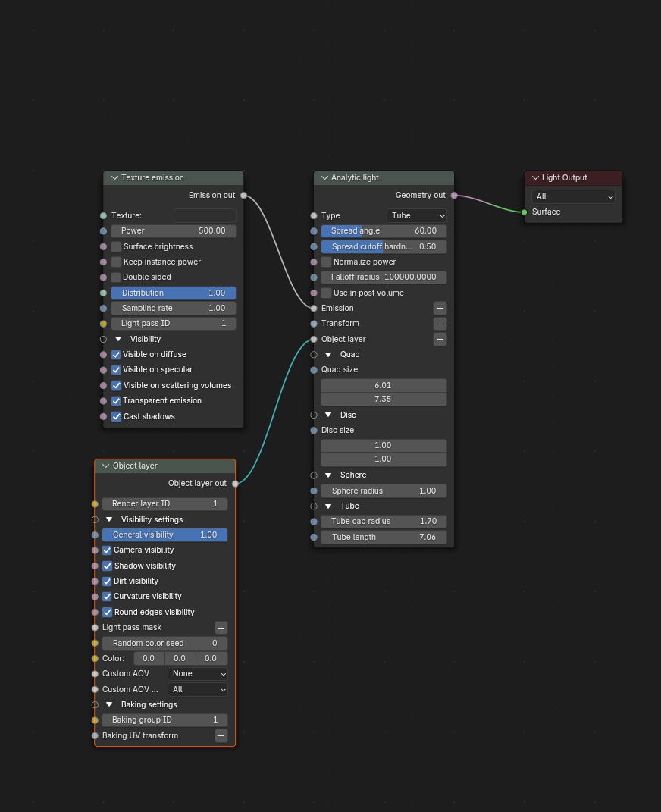Viewport: 661px width, 812px height.
Task: Collapse the Object layer node
Action: [x=105, y=466]
